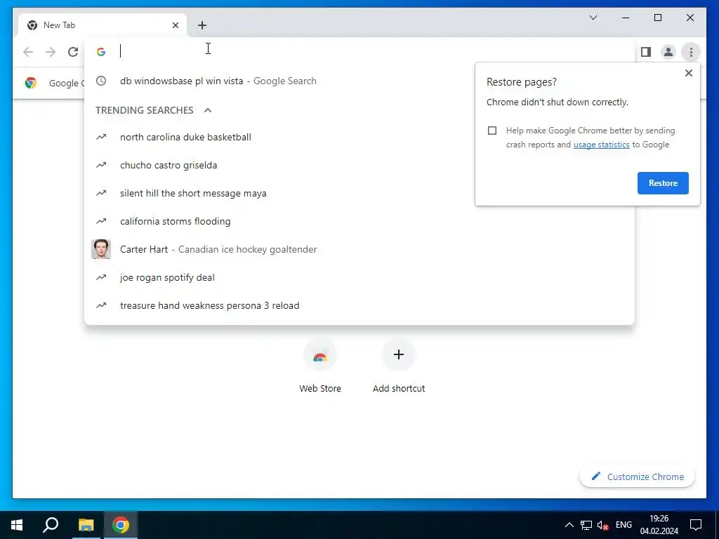Click the Google G icon in the address bar
The height and width of the screenshot is (539, 719).
[x=101, y=52]
